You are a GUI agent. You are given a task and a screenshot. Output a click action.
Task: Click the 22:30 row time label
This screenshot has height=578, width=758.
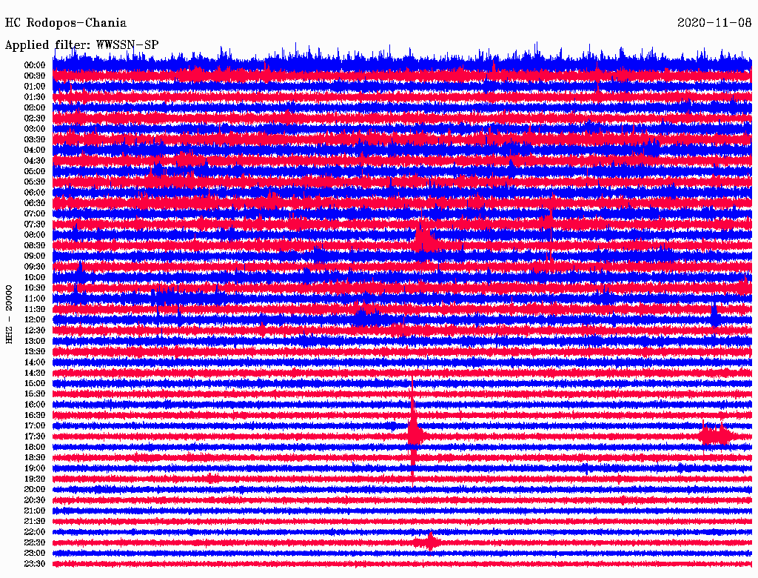click(34, 542)
